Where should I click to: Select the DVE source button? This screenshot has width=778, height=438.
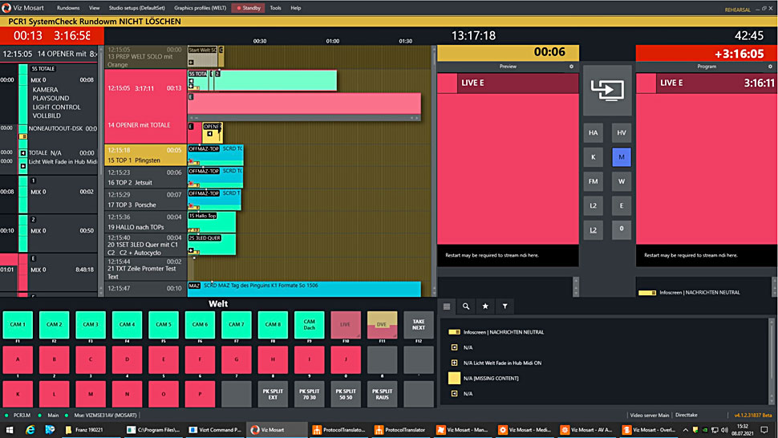click(x=382, y=325)
